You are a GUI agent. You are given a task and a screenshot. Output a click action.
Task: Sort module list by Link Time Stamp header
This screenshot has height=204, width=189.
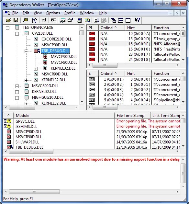[165, 115]
